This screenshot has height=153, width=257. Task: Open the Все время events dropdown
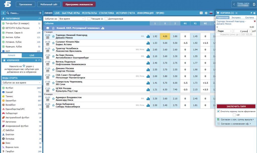[72, 19]
